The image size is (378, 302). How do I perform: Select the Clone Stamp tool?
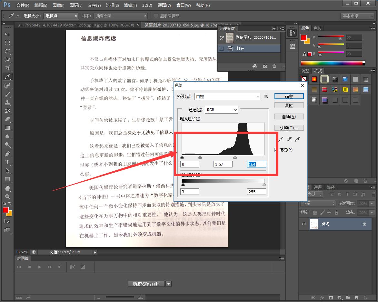(x=7, y=103)
